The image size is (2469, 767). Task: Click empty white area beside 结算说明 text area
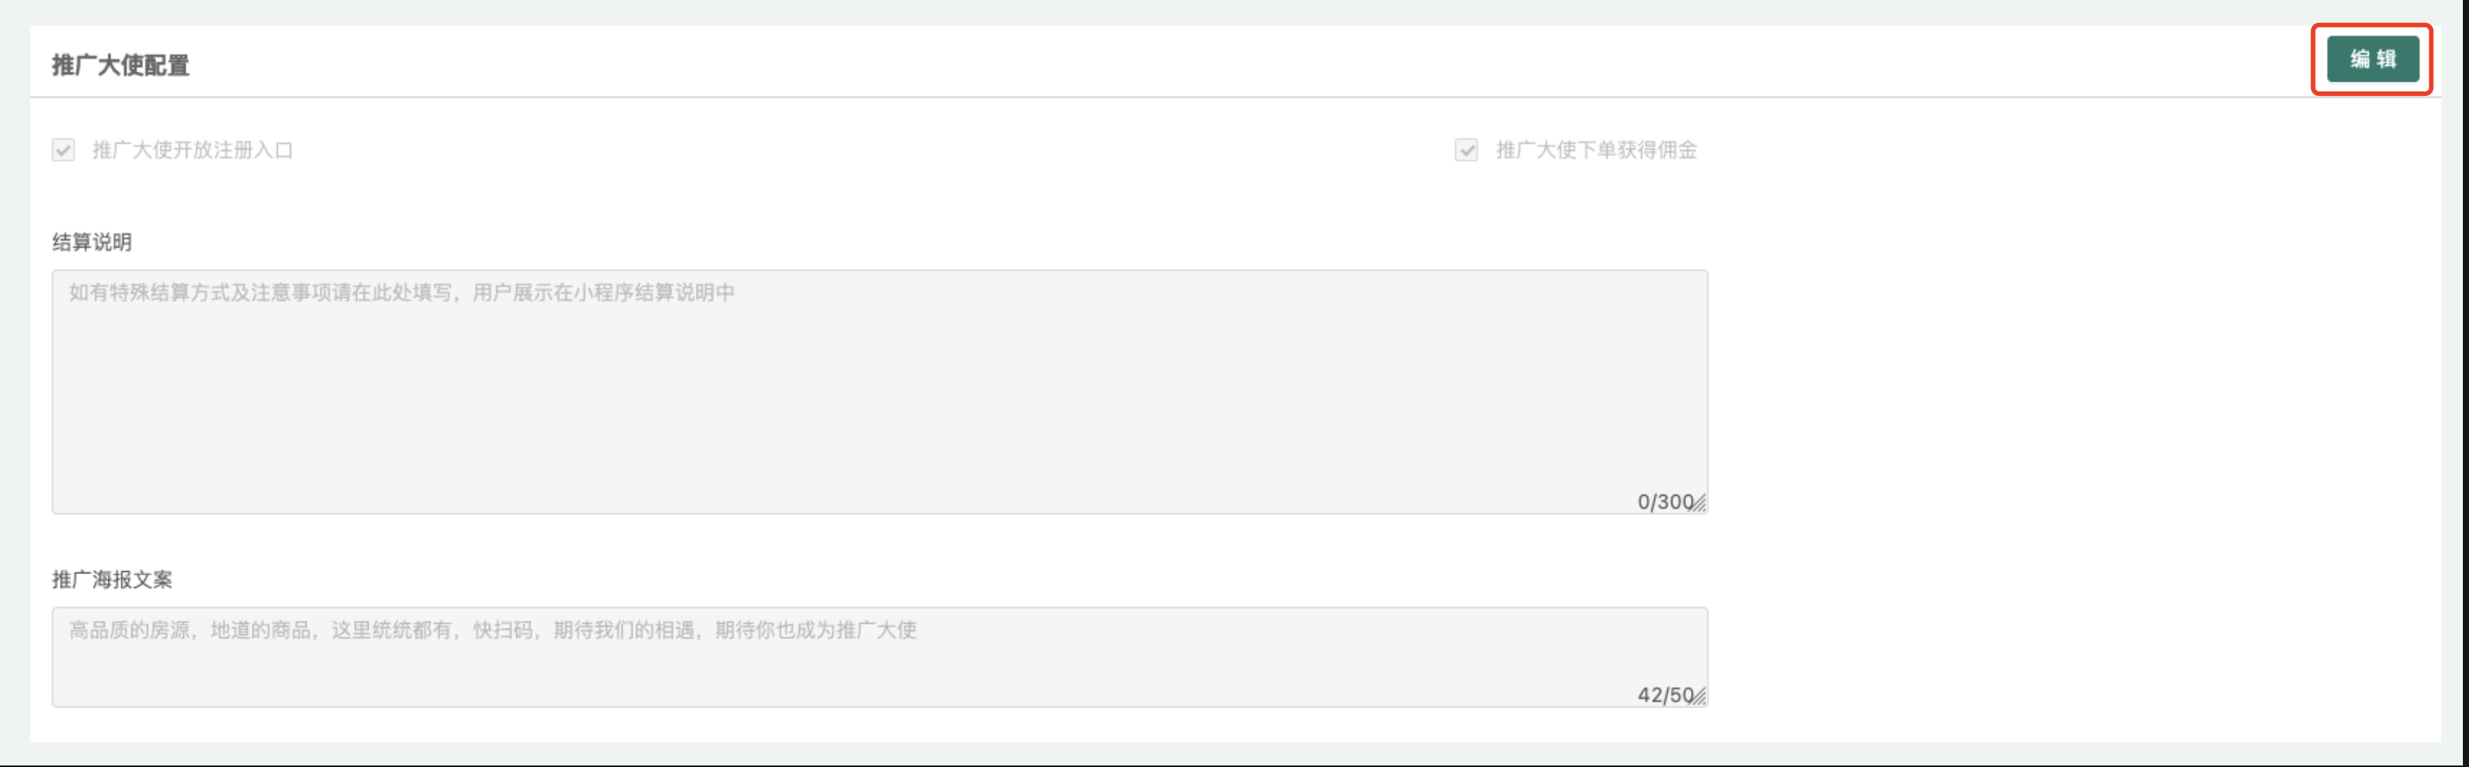(x=2070, y=392)
